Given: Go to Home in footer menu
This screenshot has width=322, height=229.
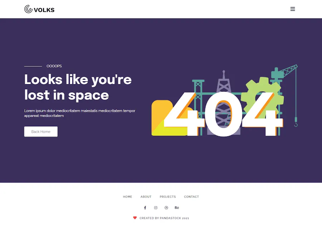Looking at the screenshot, I should coord(127,197).
